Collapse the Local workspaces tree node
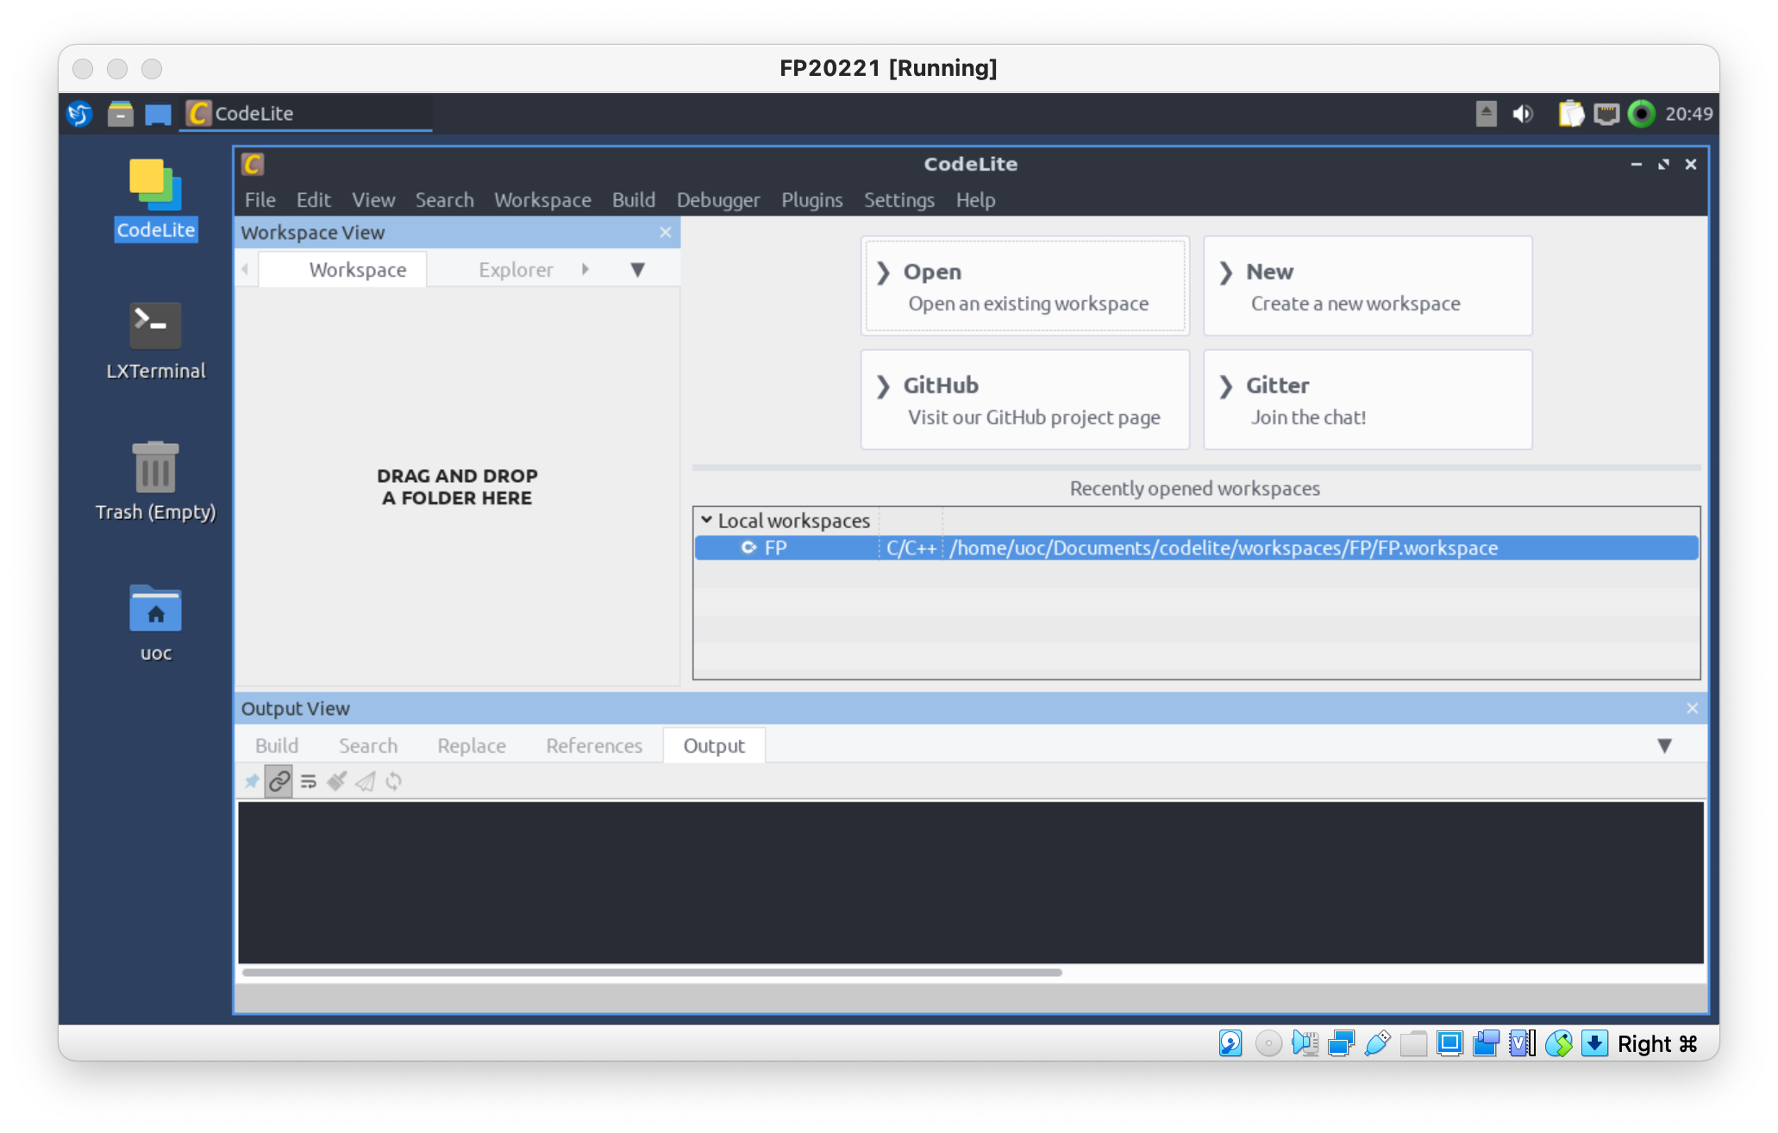This screenshot has width=1778, height=1133. pyautogui.click(x=706, y=520)
